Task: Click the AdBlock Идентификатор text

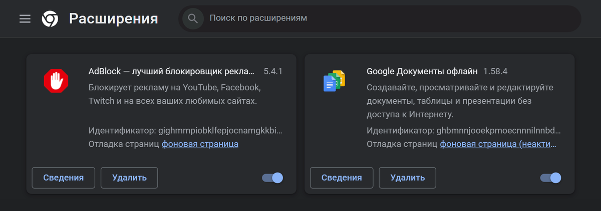Action: click(185, 131)
